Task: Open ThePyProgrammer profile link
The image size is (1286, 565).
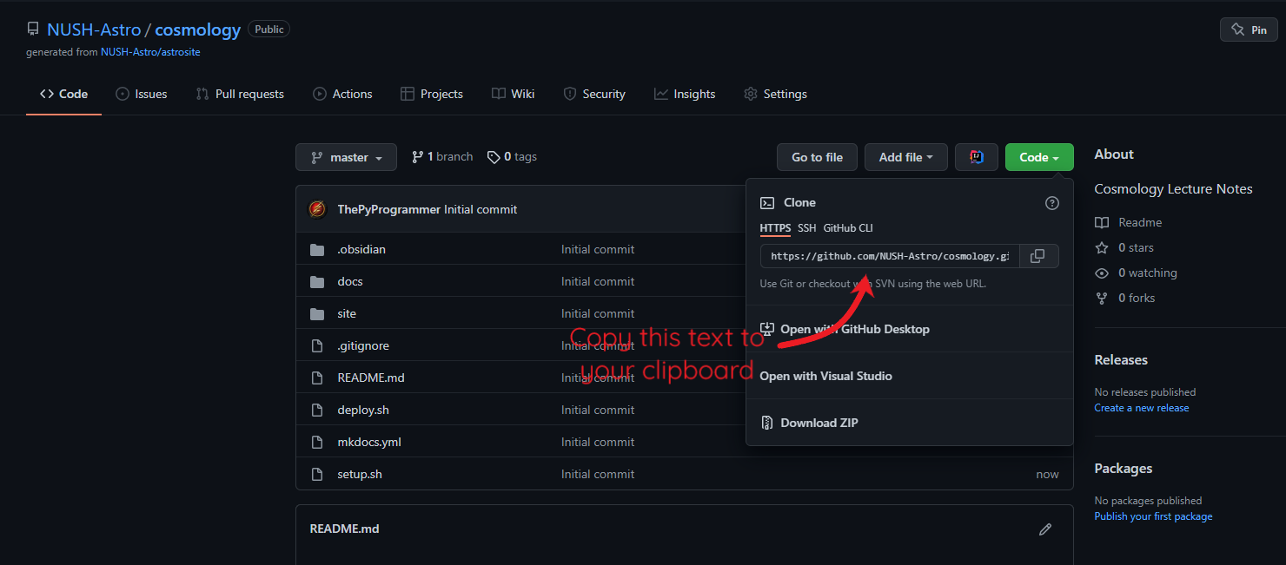Action: (388, 209)
